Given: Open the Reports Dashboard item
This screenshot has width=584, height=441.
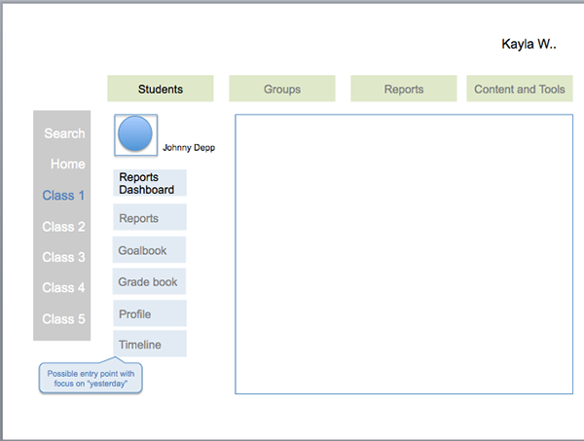Looking at the screenshot, I should pyautogui.click(x=150, y=183).
